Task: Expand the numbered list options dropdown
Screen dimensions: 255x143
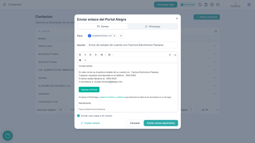Action: (x=113, y=55)
